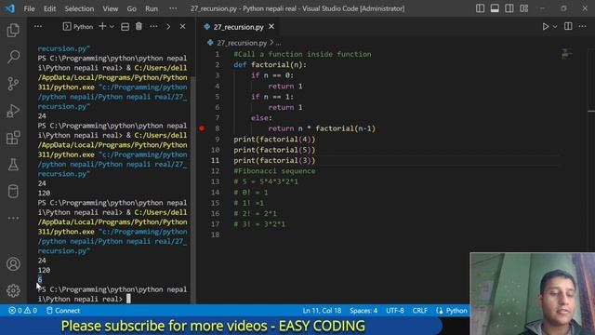
Task: Click the webcam video overlay
Action: point(532,294)
